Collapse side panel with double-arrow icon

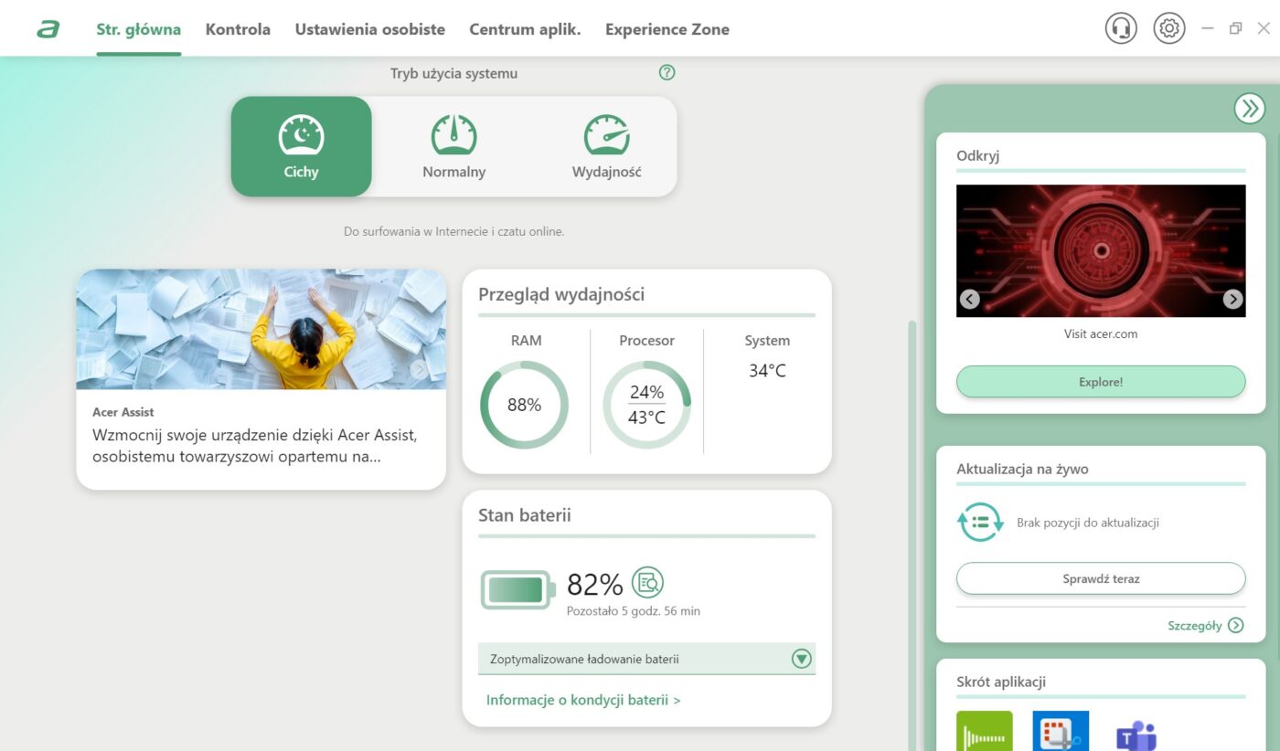pyautogui.click(x=1249, y=108)
